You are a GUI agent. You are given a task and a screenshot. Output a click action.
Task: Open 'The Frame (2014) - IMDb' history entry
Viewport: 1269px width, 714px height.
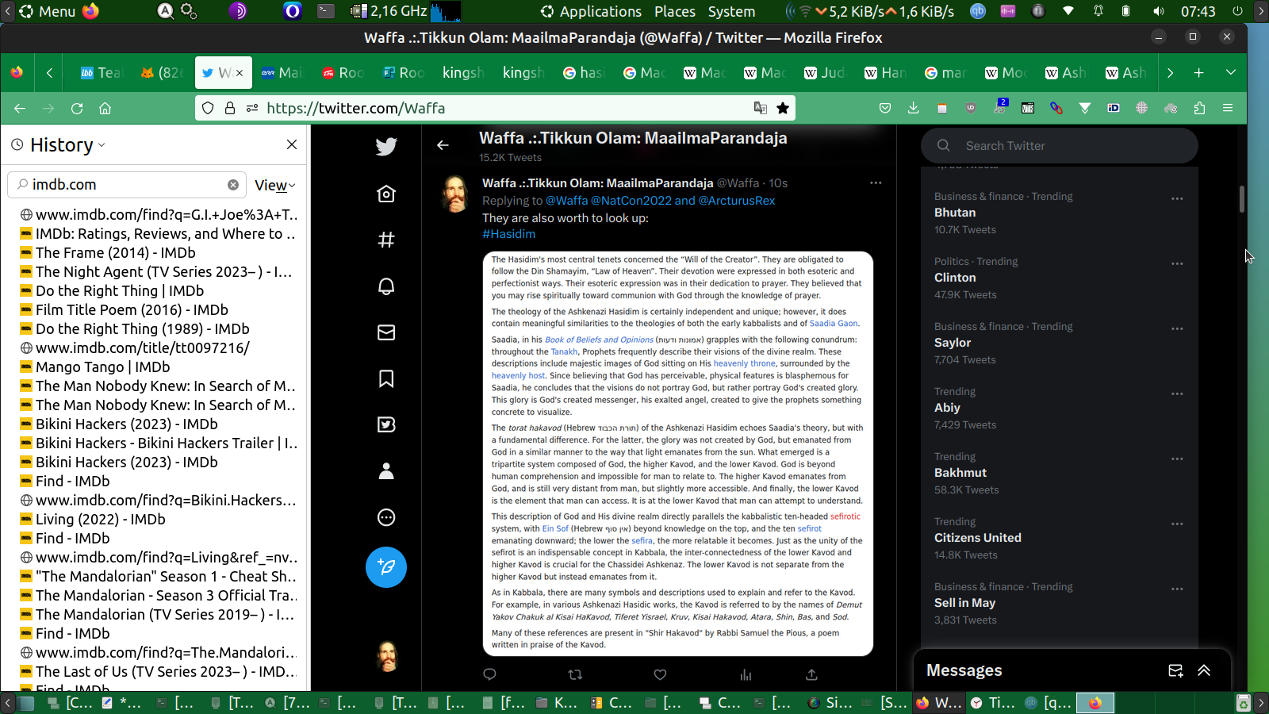coord(116,253)
